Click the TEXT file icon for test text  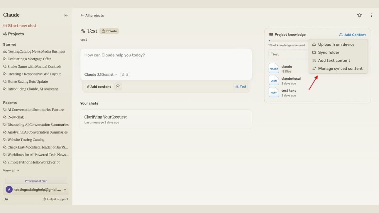click(274, 93)
